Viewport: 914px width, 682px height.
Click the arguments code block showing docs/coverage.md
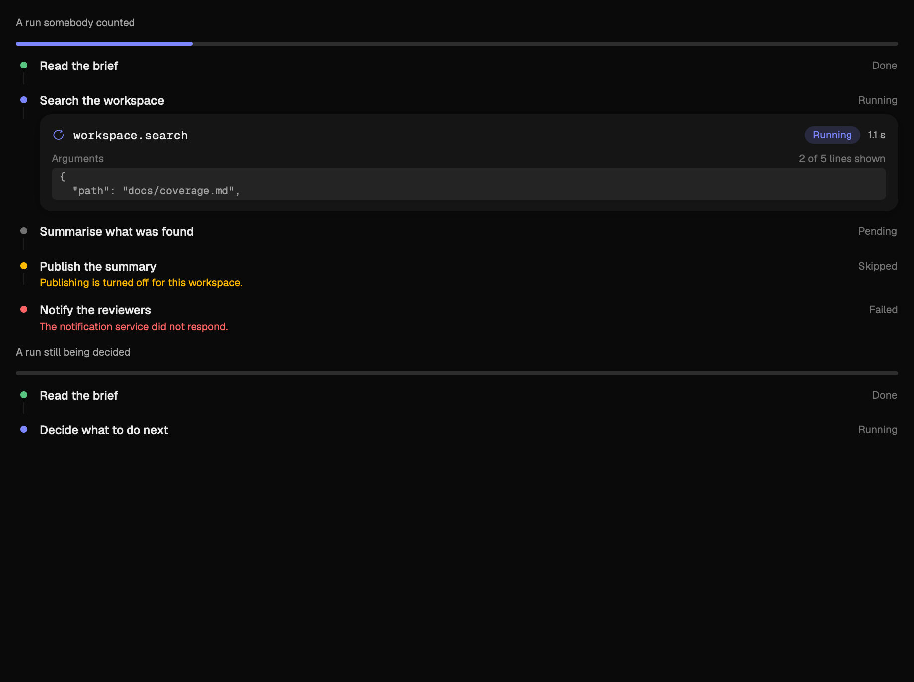[x=469, y=184]
